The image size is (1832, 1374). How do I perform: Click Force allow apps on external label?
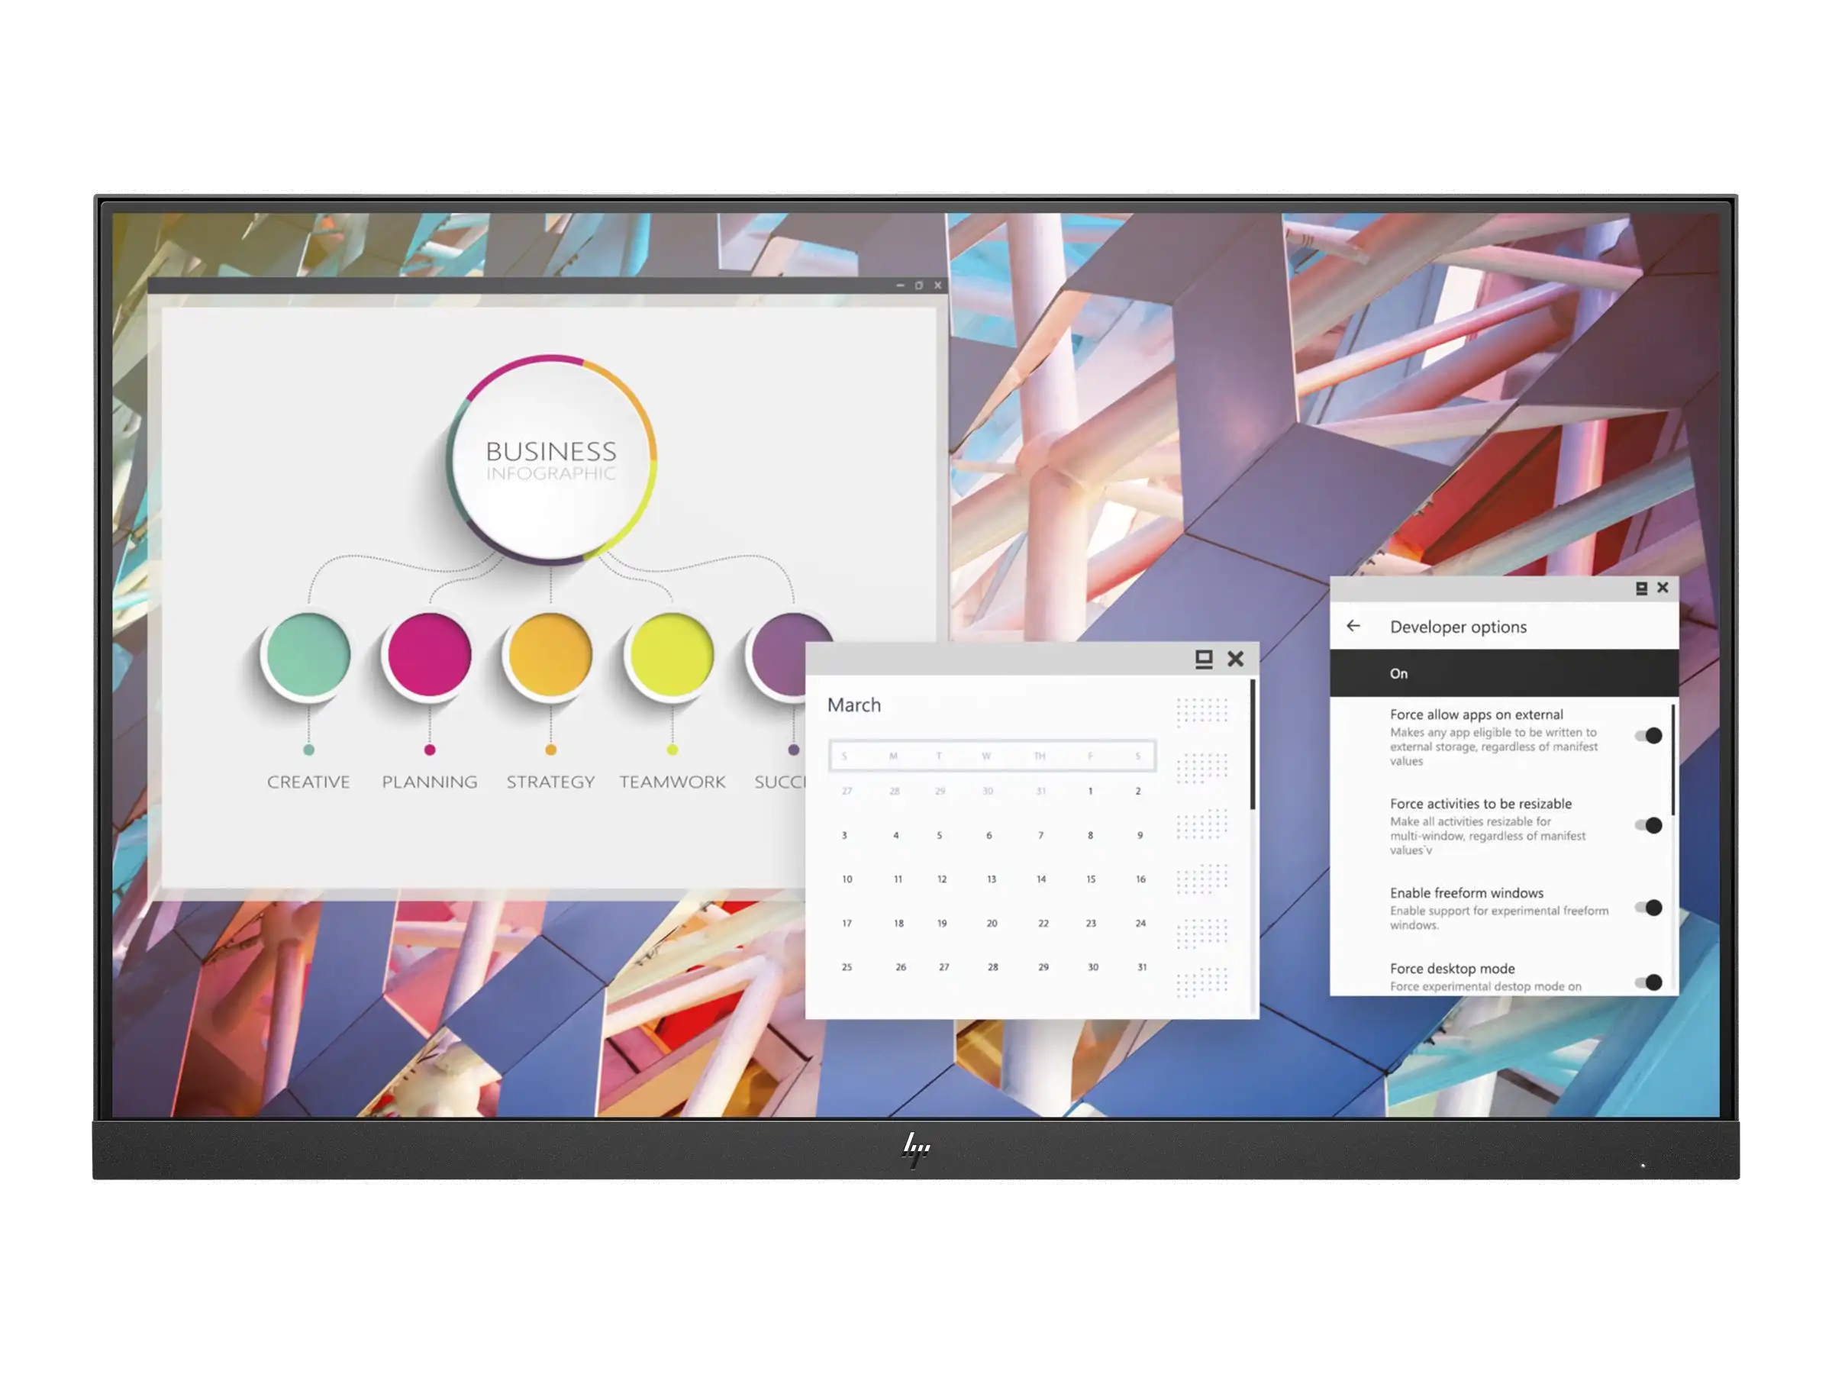[x=1476, y=714]
